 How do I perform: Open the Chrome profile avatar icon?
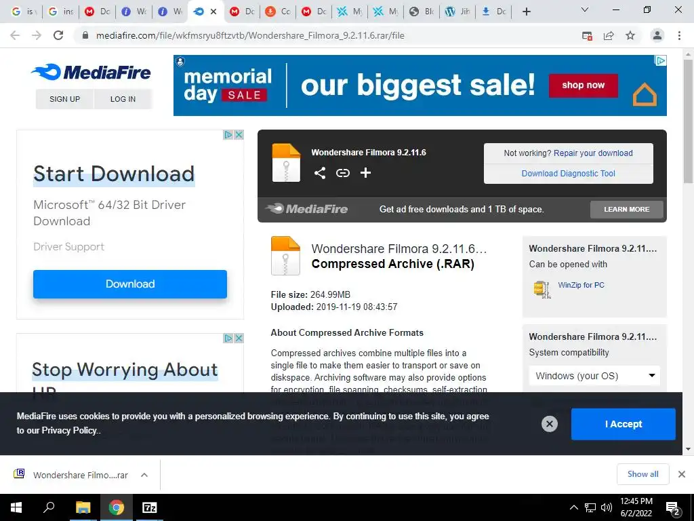657,35
